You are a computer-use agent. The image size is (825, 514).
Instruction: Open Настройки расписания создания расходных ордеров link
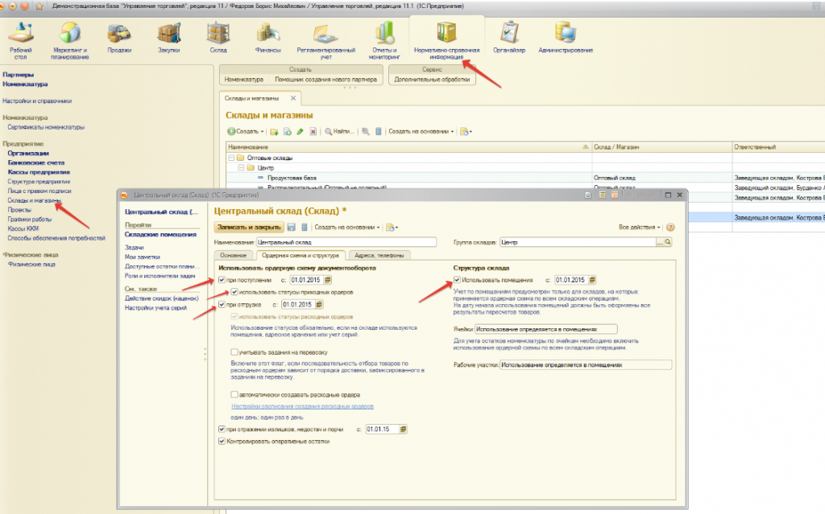[303, 406]
